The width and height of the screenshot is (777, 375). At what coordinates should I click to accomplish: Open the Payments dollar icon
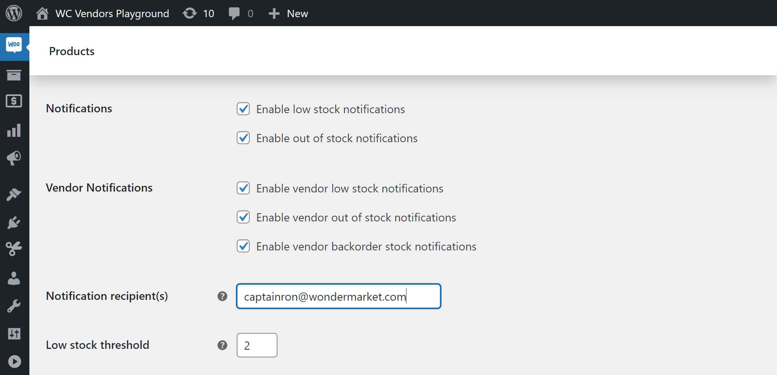pyautogui.click(x=14, y=101)
